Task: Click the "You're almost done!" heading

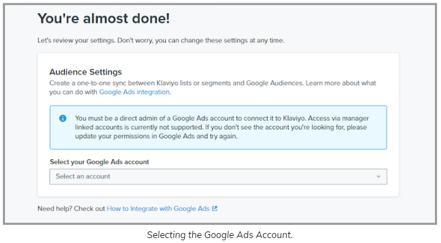Action: [104, 19]
